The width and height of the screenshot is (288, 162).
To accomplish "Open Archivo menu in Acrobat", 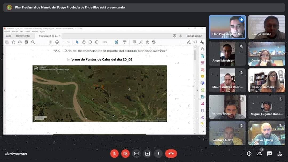I will (7, 32).
